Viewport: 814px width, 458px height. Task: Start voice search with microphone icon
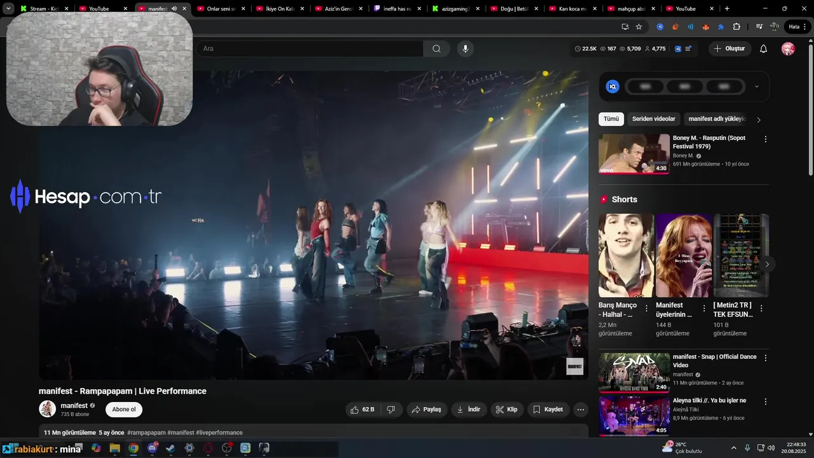coord(466,49)
